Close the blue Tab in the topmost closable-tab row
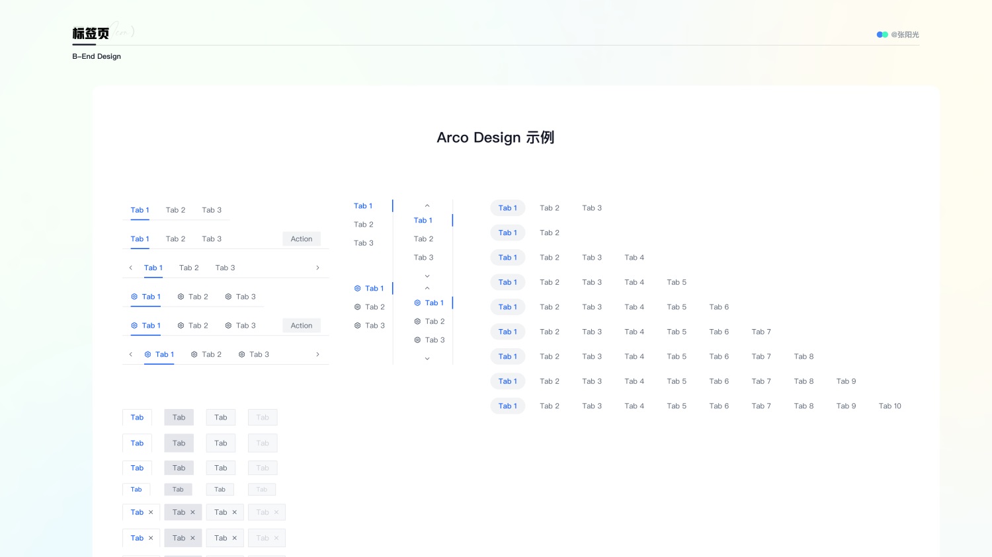 pyautogui.click(x=151, y=513)
